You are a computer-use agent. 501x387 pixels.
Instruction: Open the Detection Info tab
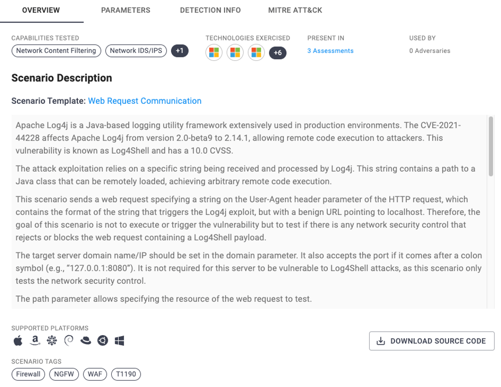(210, 10)
